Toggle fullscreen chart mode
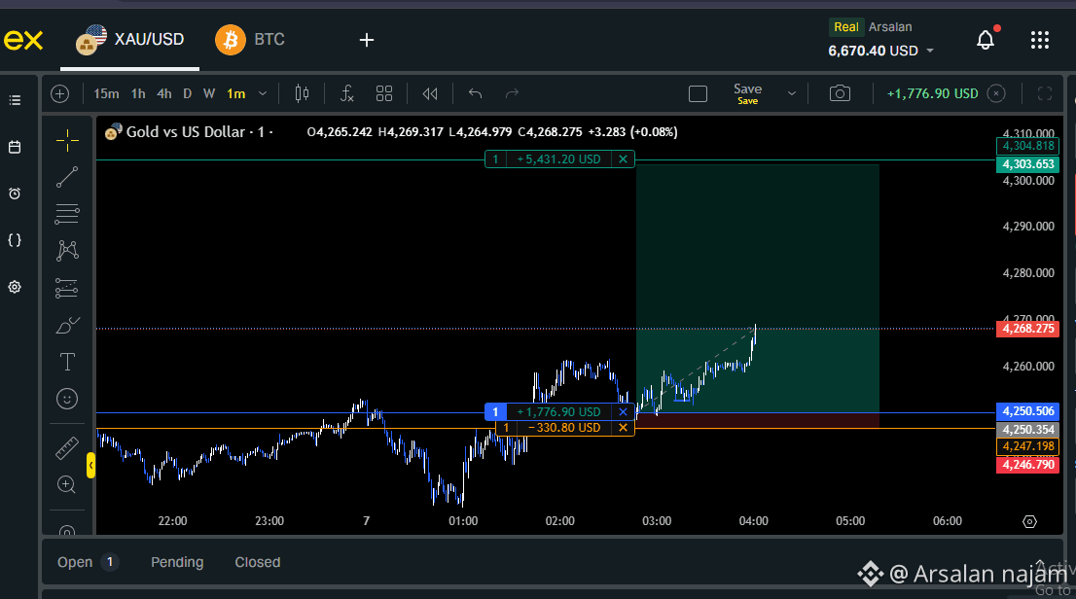The image size is (1076, 599). coord(1045,94)
